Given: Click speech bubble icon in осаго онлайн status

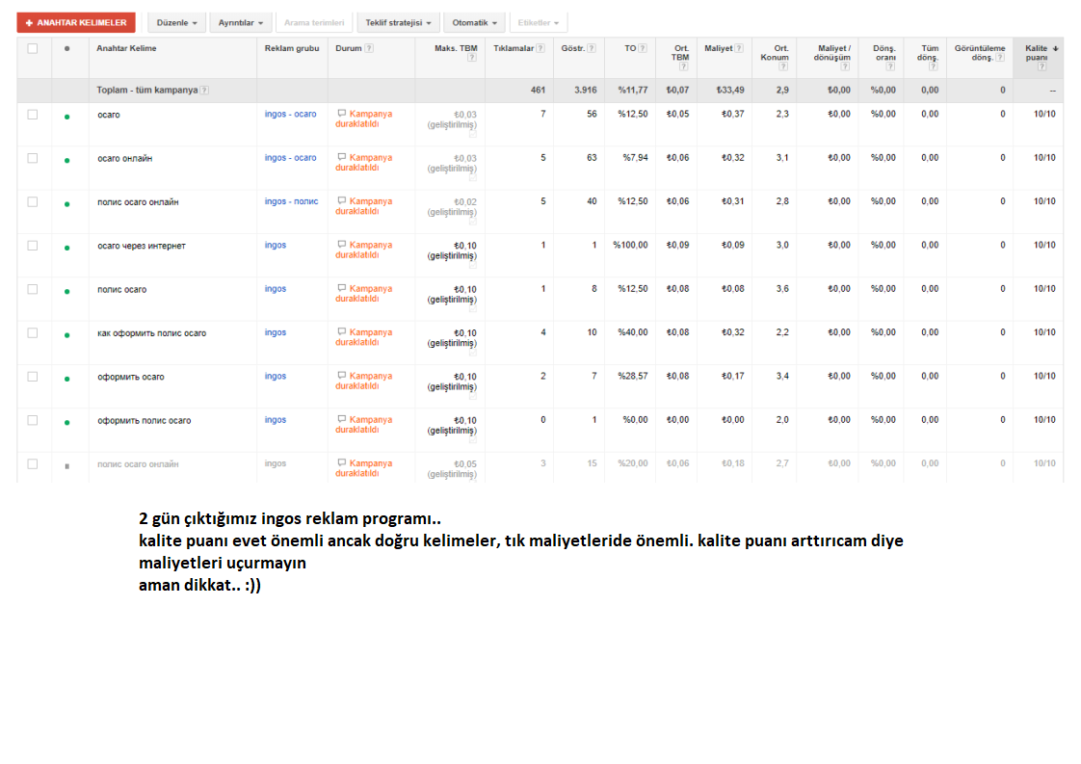Looking at the screenshot, I should point(342,157).
